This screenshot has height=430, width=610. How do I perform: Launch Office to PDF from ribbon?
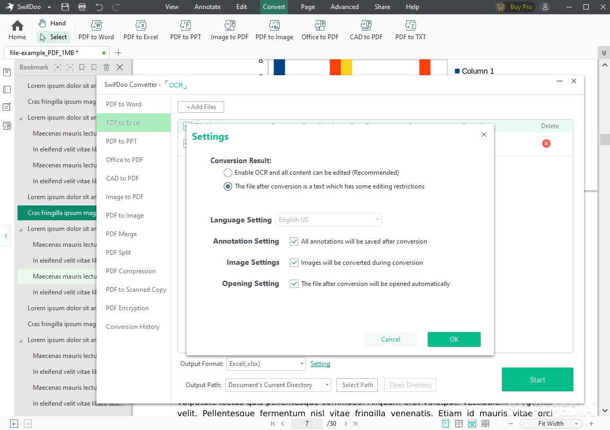[320, 30]
